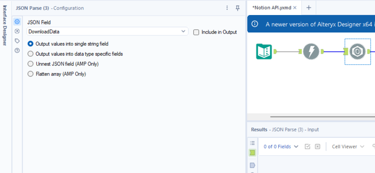This screenshot has width=375, height=173.
Task: Select the green input anchor in Results
Action: point(252,152)
